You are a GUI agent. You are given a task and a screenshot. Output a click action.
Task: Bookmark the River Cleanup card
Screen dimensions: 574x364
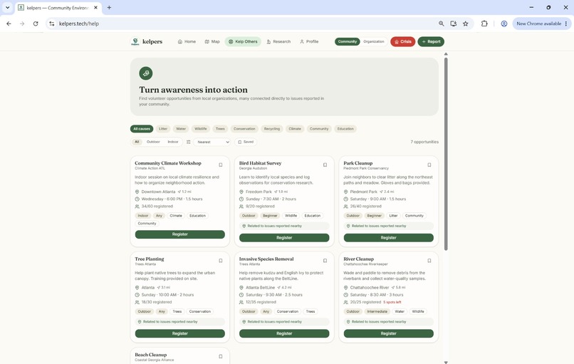pyautogui.click(x=429, y=261)
